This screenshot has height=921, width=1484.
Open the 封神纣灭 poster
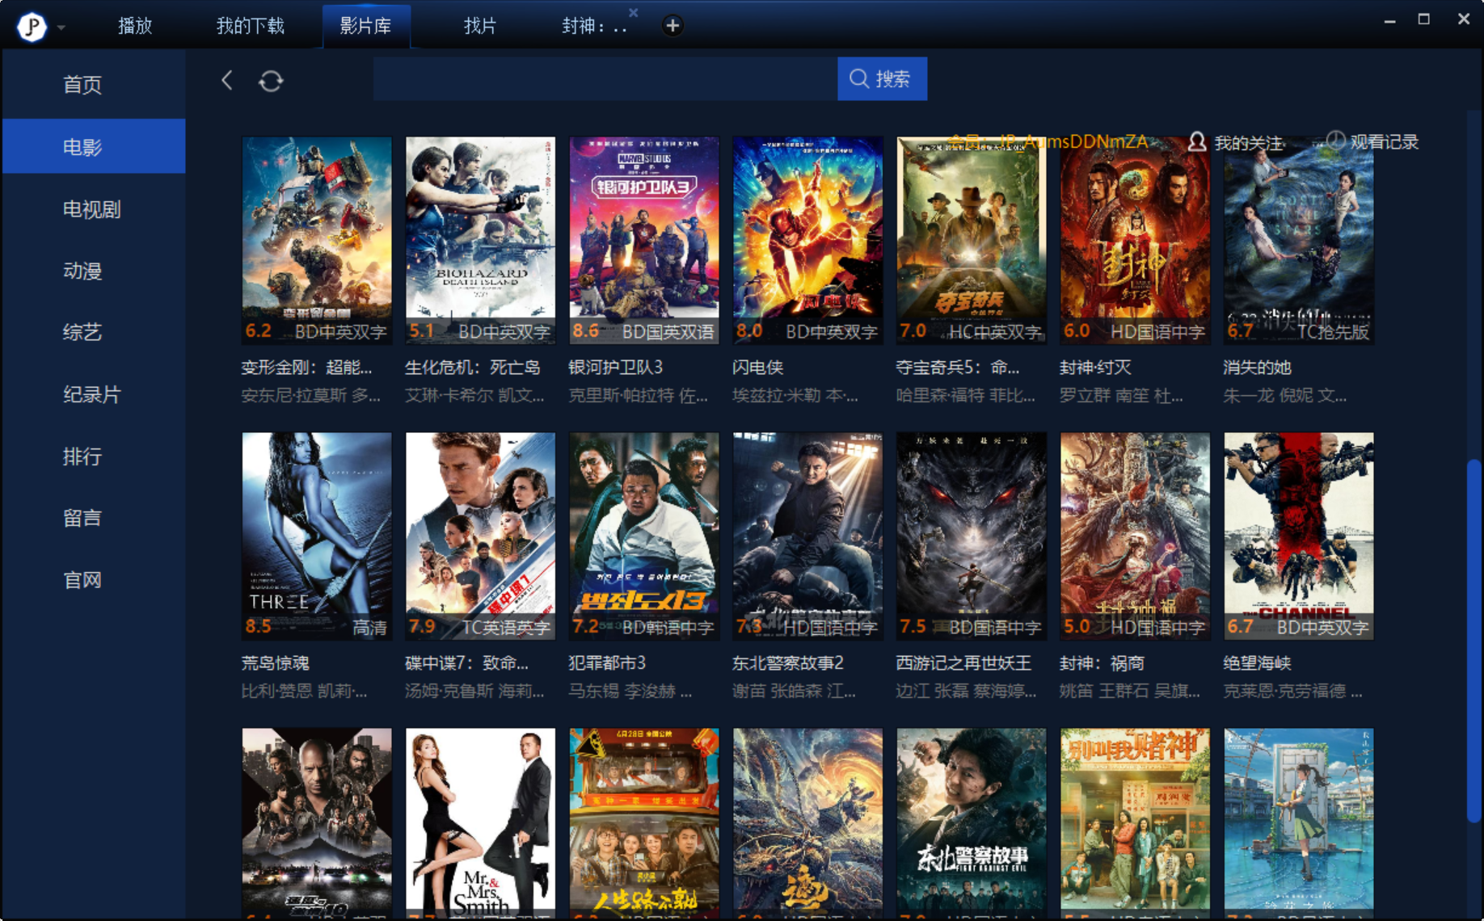[1135, 240]
